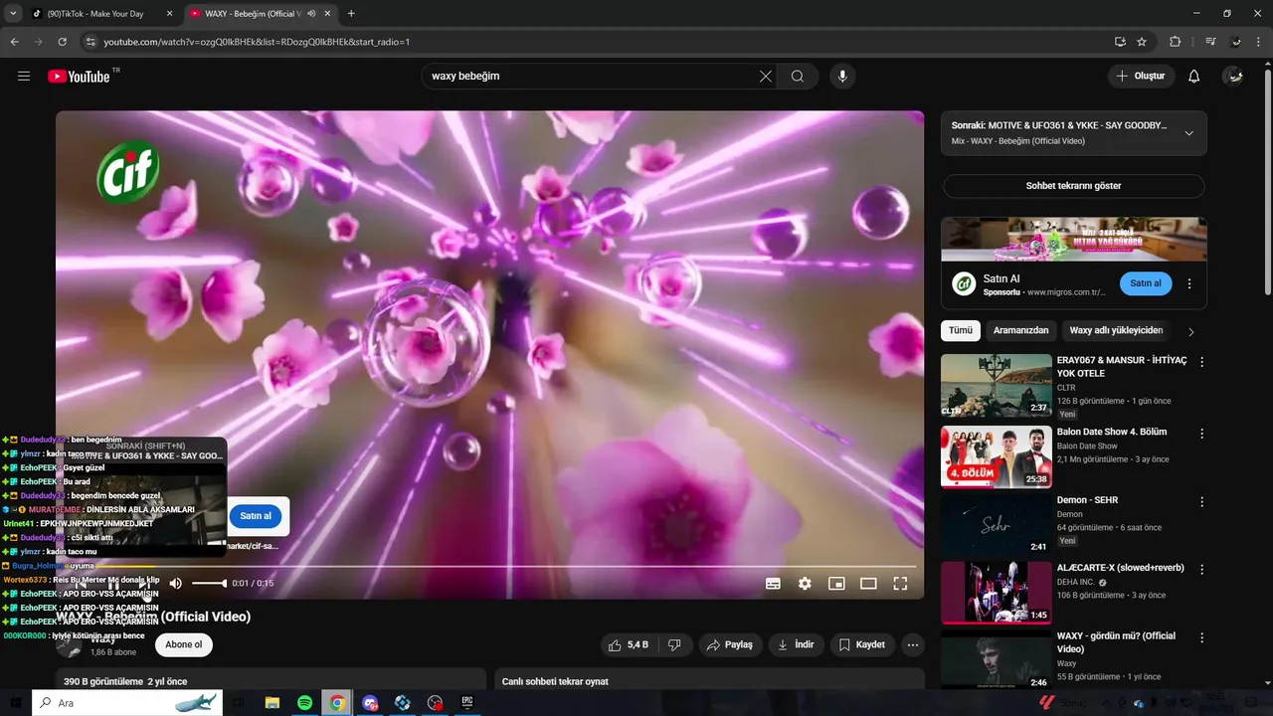Like the video (5,4 B)
This screenshot has width=1273, height=716.
pyautogui.click(x=631, y=644)
